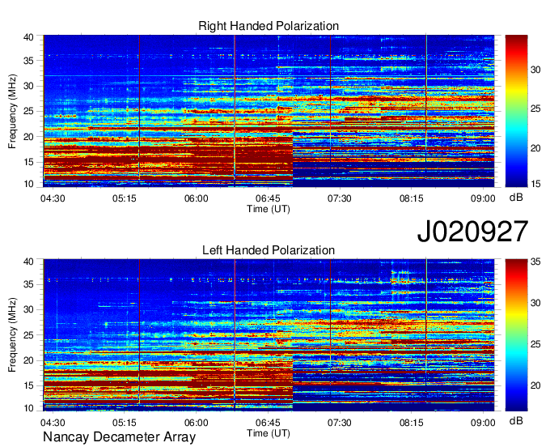The height and width of the screenshot is (447, 550).
Task: Click the 35 dB value on Left Handed color bar
Action: pyautogui.click(x=535, y=262)
